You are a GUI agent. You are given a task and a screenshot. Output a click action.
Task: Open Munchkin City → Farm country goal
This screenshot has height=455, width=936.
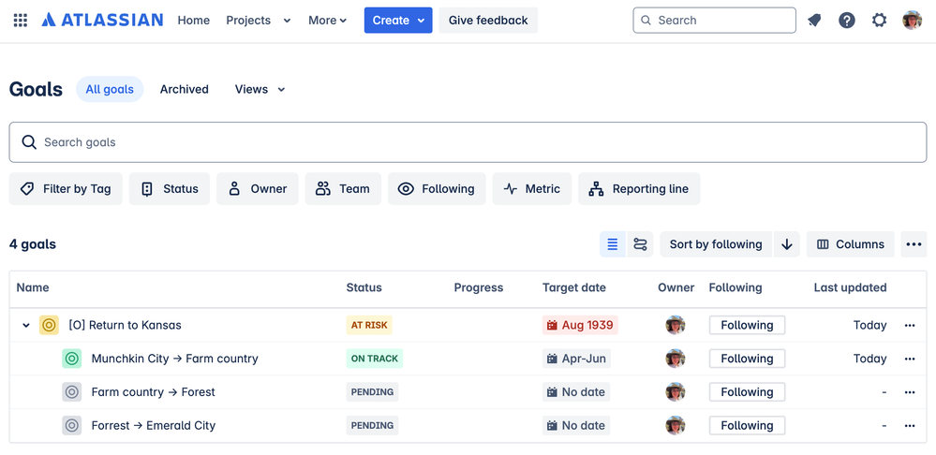click(175, 359)
